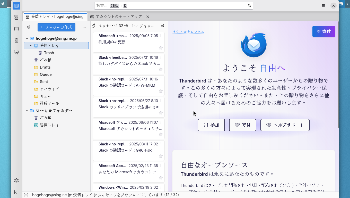
Task: Click the welcome page vertical scrollbar
Action: [338, 75]
